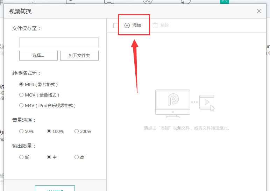Viewport: 270px width, 191px height.
Task: Click the 移除 trash can icon
Action: point(155,25)
